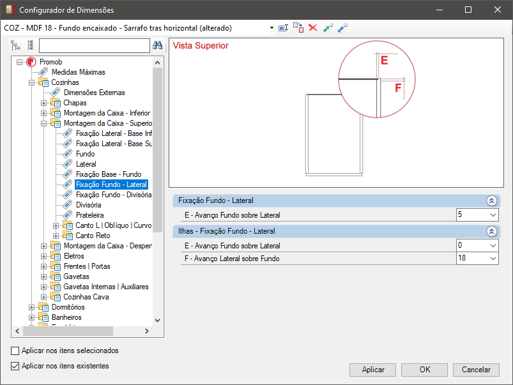Select Fixação Base - Fundo tree item
Viewport: 513px width, 385px height.
109,174
